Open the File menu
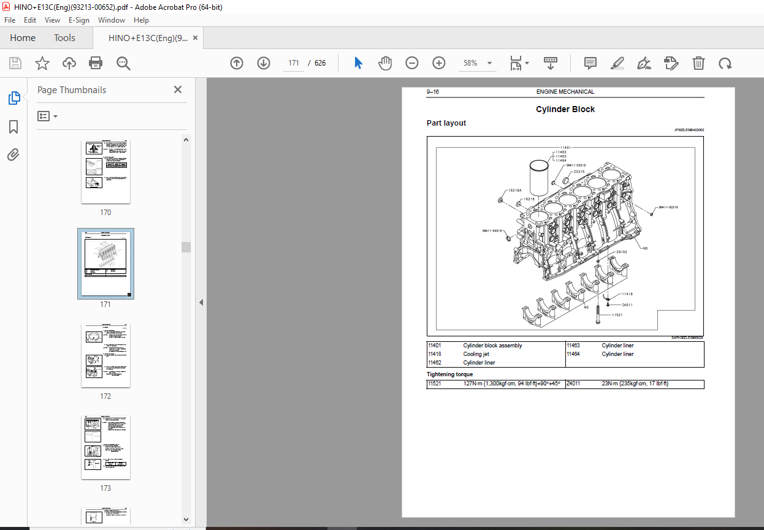This screenshot has width=764, height=530. pos(10,20)
